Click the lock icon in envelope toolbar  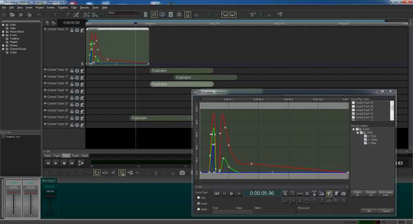[314, 193]
